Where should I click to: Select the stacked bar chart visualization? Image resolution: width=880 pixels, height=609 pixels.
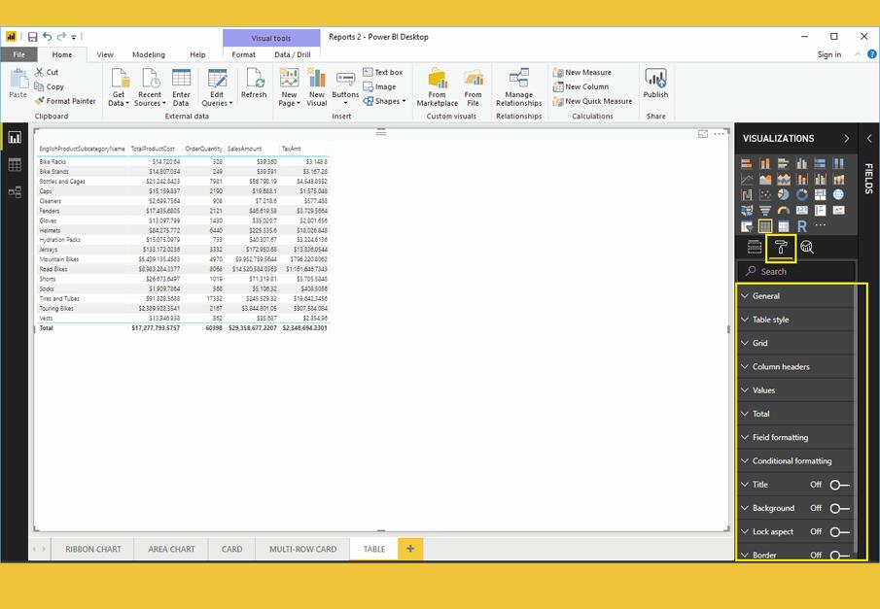click(x=747, y=164)
